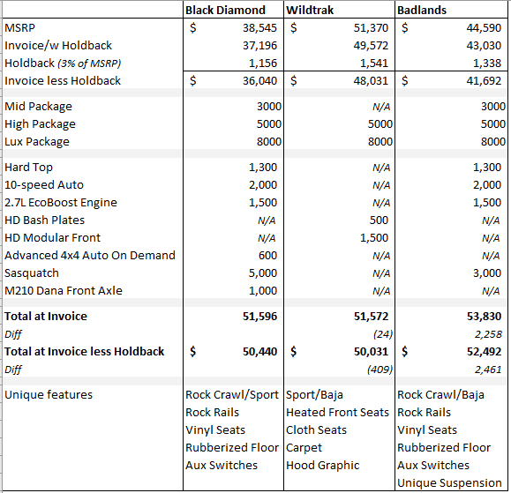The height and width of the screenshot is (493, 511).
Task: Select holdback value 1,541
Action: (x=374, y=63)
